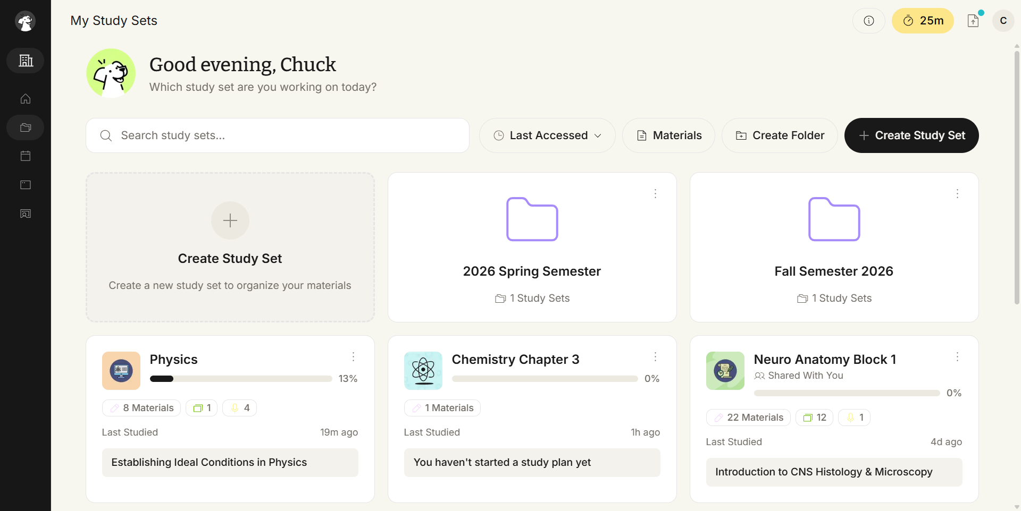Open the Chemistry Chapter 3 atom thumbnail
Screen dimensions: 1021x511
click(x=423, y=371)
